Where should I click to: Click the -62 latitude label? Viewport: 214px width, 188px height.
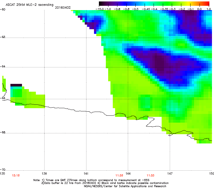pyautogui.click(x=3, y=37)
